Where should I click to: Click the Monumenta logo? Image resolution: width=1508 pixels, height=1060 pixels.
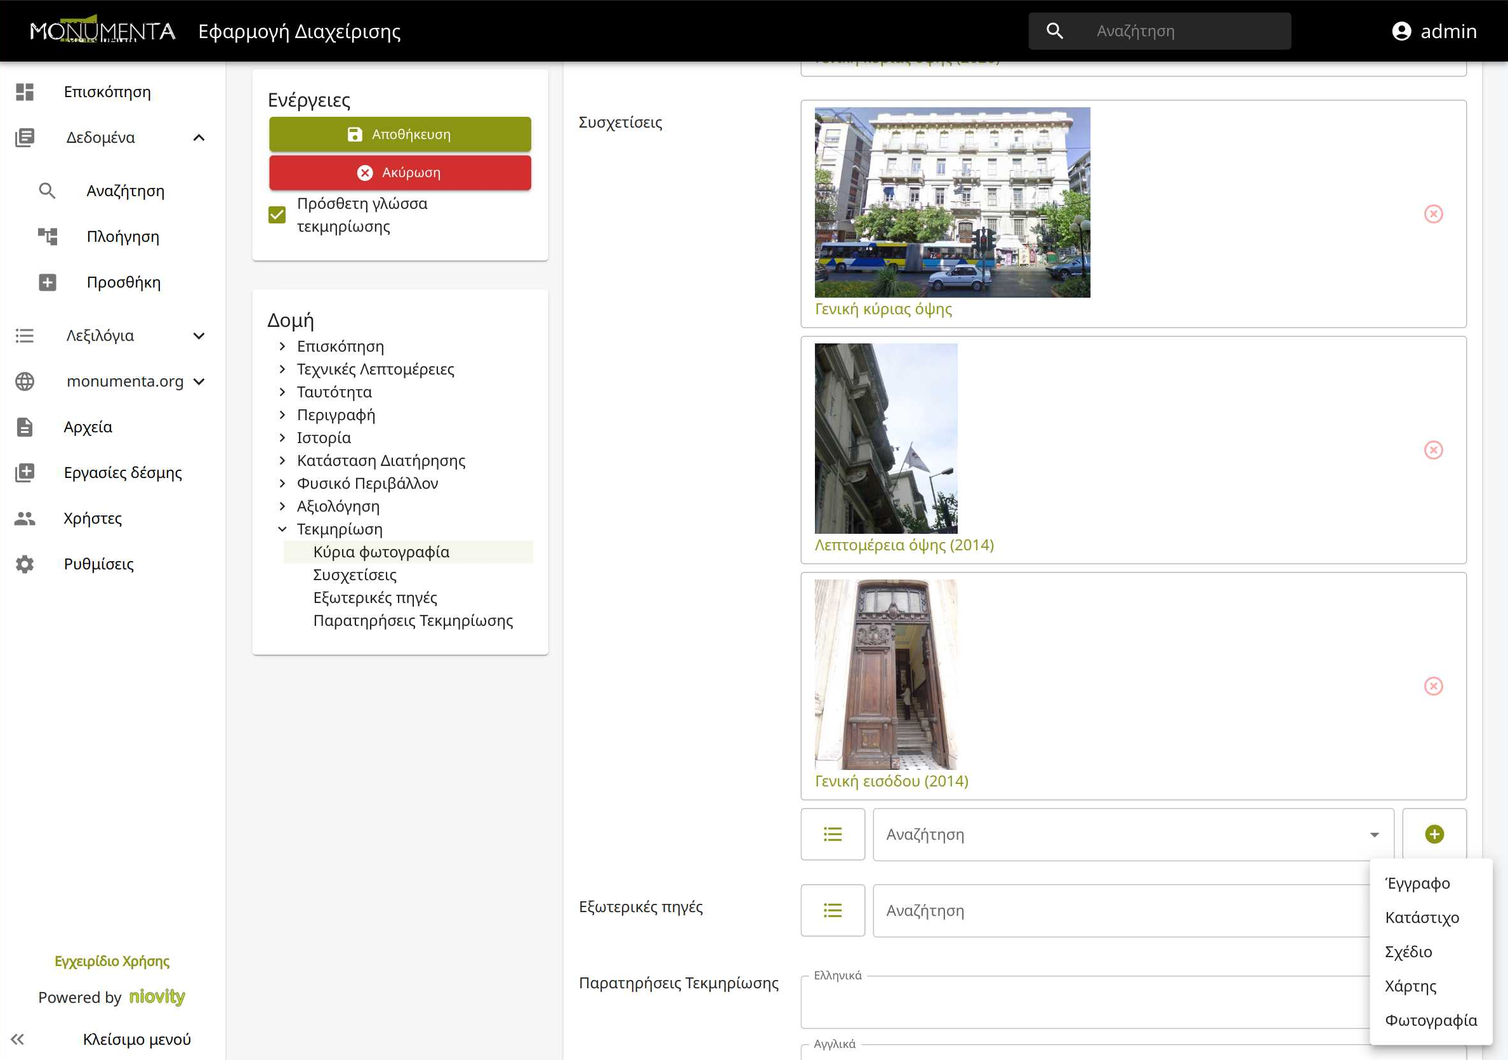tap(102, 30)
